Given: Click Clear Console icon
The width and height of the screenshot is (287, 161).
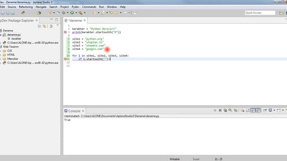Looking at the screenshot, I should [x=242, y=110].
